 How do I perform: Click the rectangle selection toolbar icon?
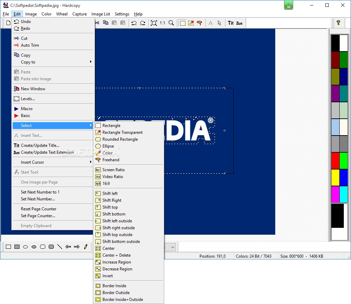tap(183, 23)
